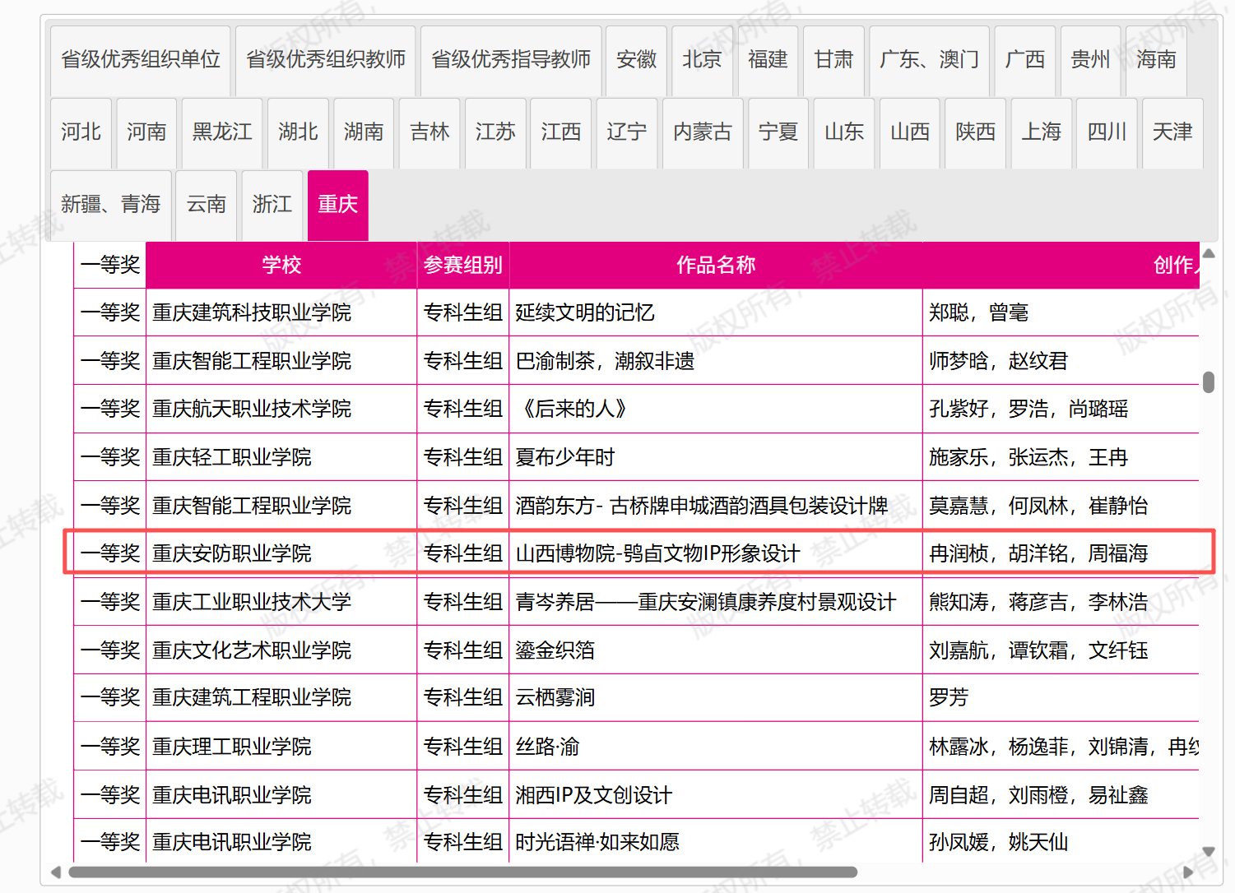Click the active 重庆 tab
This screenshot has width=1235, height=893.
tap(338, 205)
